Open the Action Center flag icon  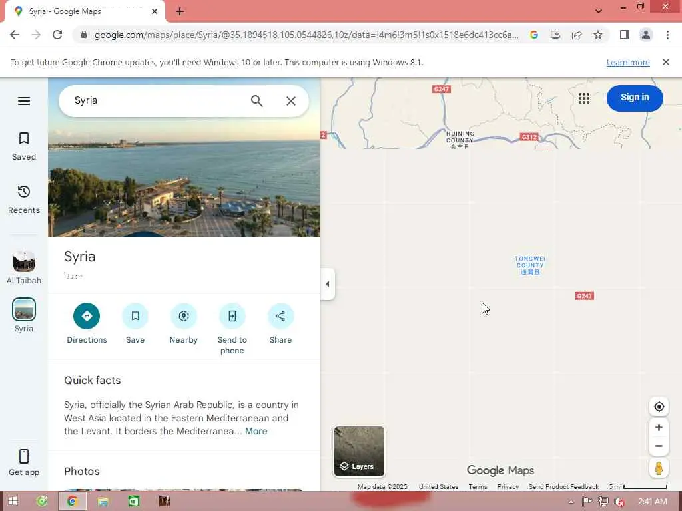click(587, 502)
